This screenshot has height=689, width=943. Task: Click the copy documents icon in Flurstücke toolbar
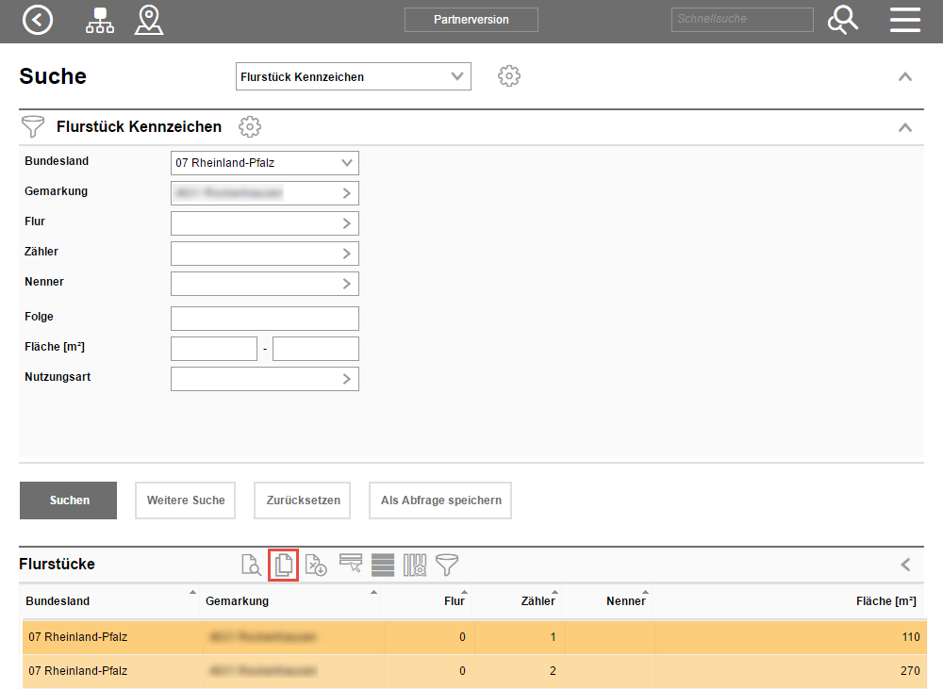[x=284, y=565]
